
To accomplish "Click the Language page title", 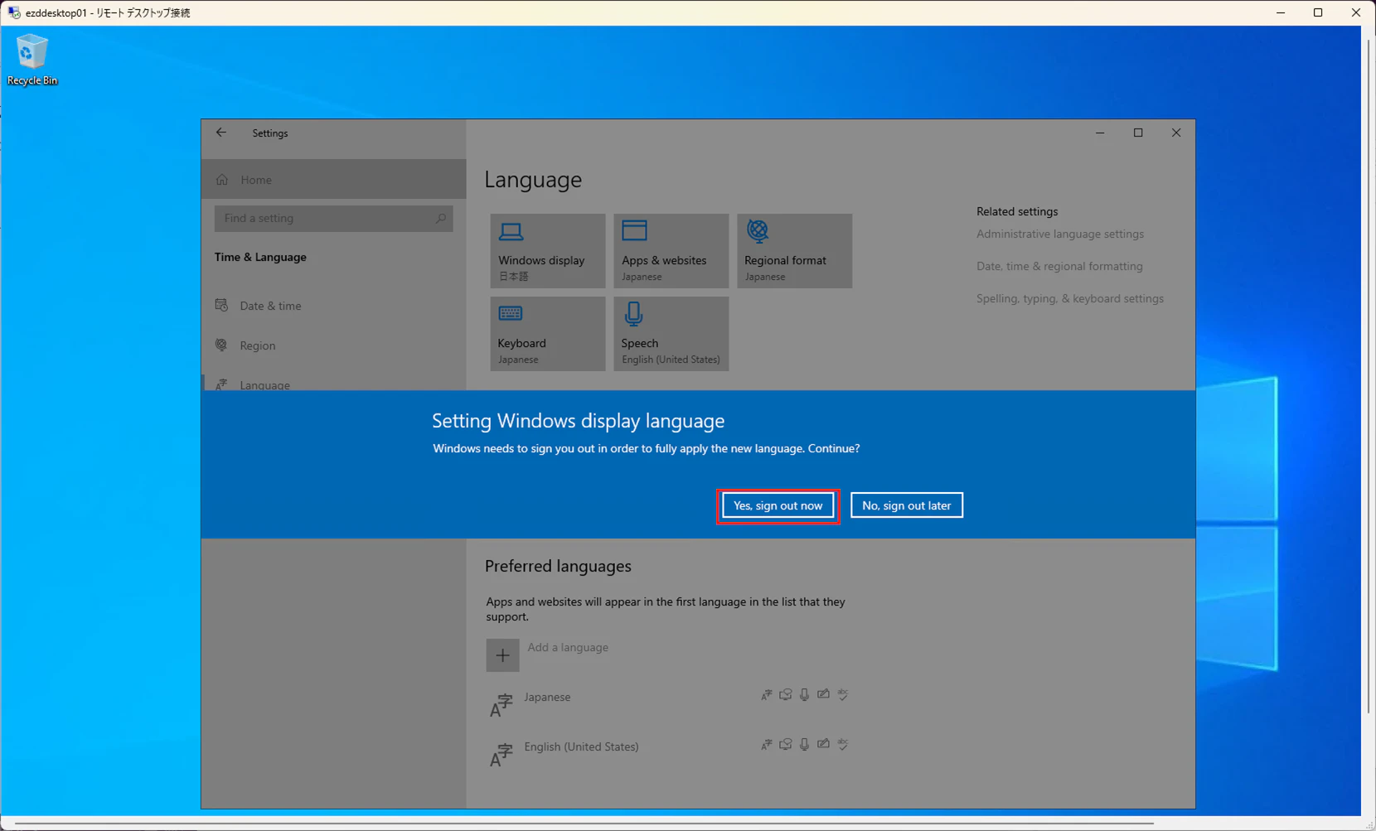I will (x=533, y=180).
